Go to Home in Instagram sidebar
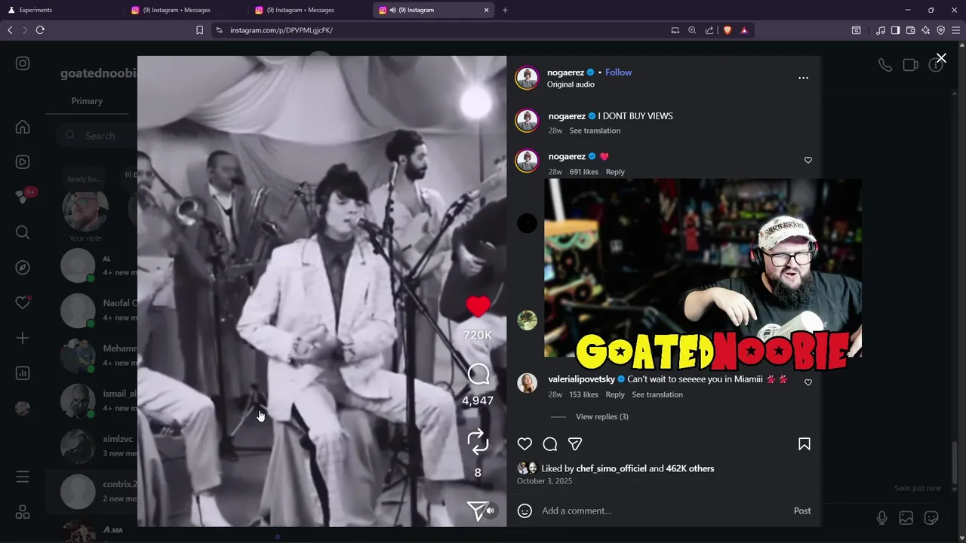 (x=23, y=127)
